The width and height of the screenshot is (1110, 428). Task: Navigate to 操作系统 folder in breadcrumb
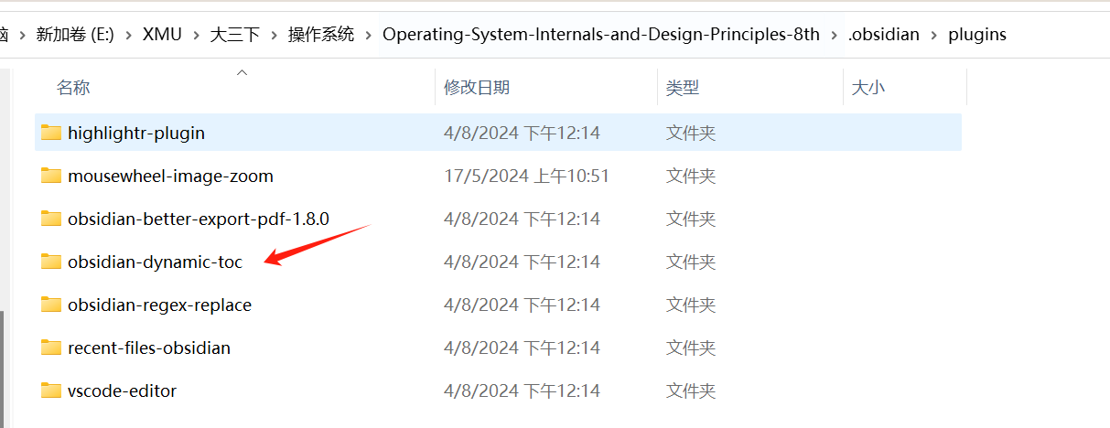pyautogui.click(x=321, y=35)
